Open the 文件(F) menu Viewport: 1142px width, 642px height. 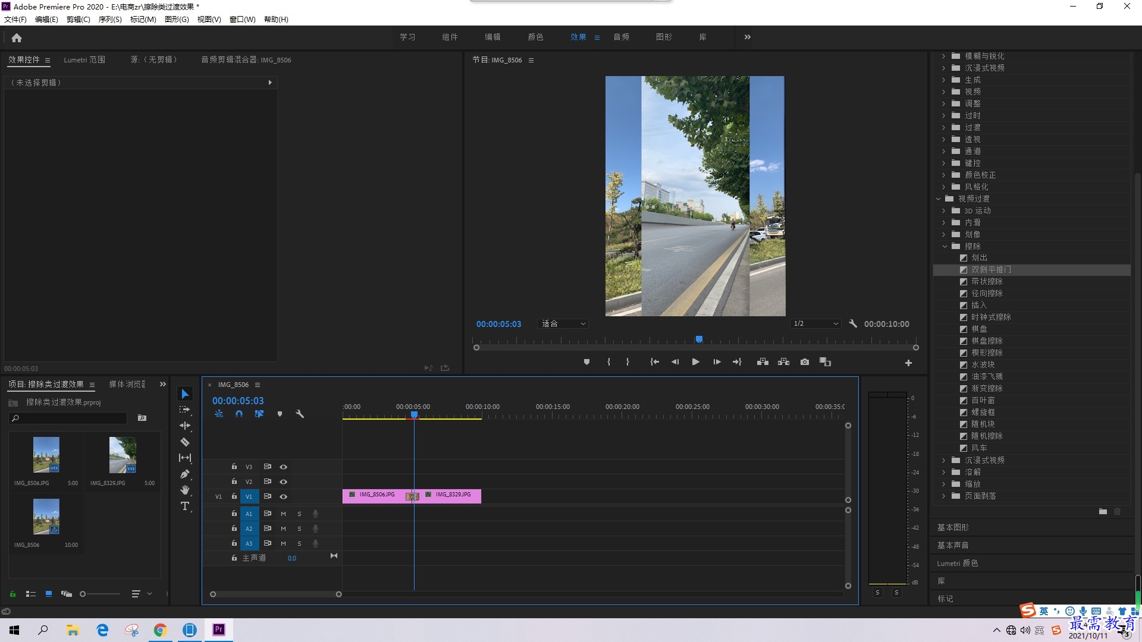tap(15, 20)
